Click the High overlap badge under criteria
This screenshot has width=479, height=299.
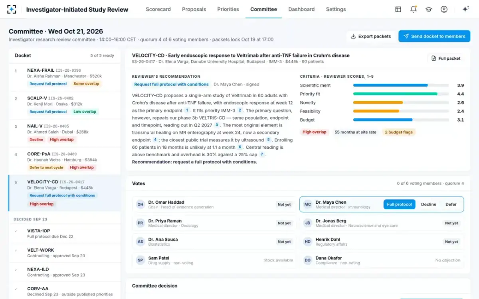[314, 132]
